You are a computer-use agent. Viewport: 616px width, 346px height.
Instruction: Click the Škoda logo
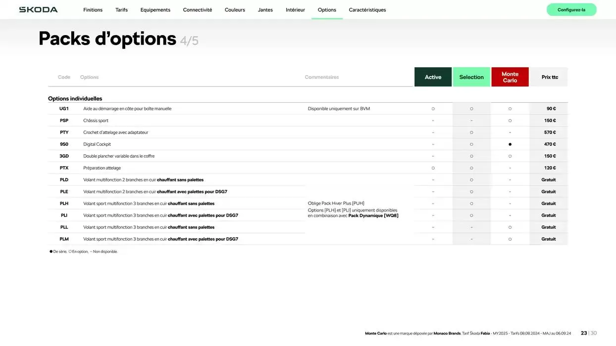(x=38, y=10)
